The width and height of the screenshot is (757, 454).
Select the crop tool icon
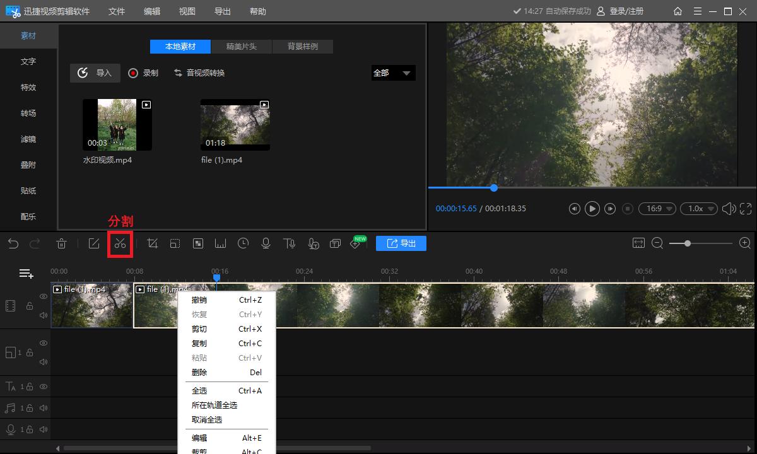pos(152,243)
